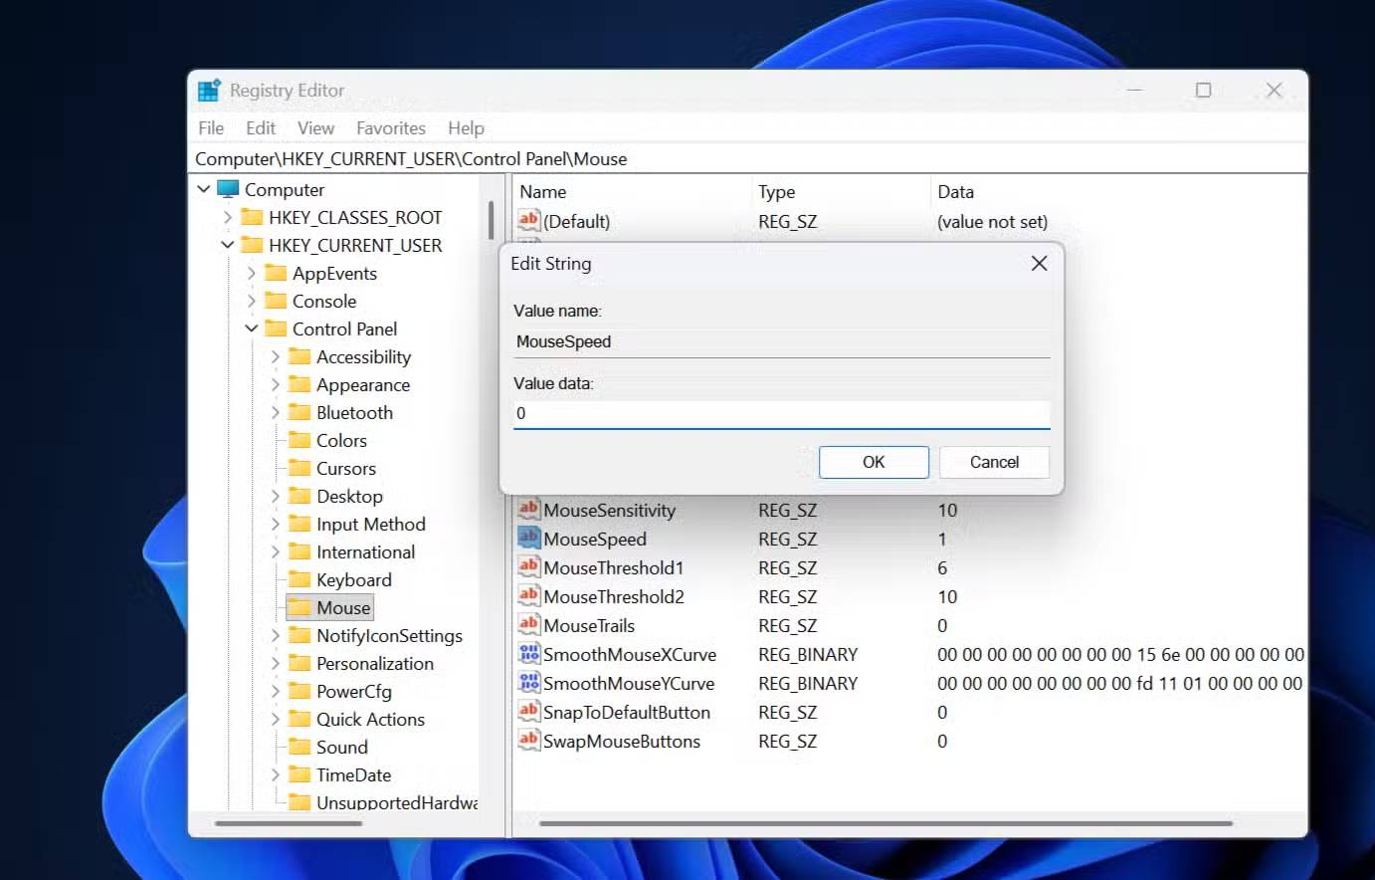The width and height of the screenshot is (1375, 880).
Task: Click the SmoothMouseXCurve binary value icon
Action: 528,654
